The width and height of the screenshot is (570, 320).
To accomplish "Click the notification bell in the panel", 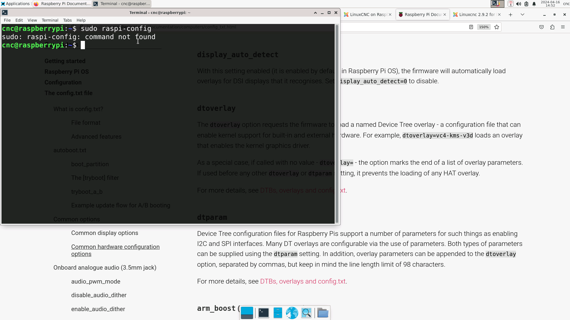I will [534, 4].
